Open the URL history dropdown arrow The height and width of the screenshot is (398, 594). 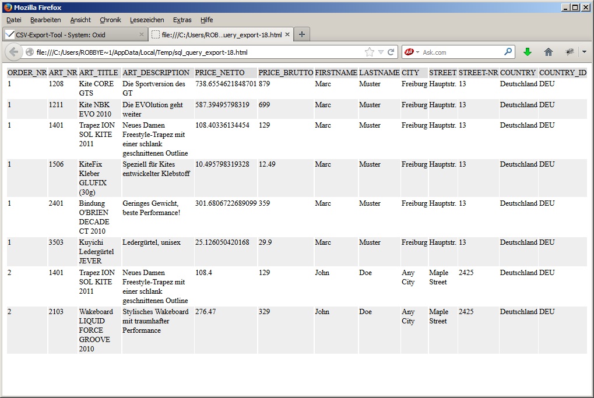(381, 52)
